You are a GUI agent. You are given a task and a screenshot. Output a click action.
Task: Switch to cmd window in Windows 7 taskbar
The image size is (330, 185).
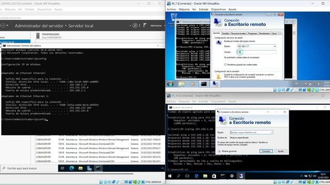pyautogui.click(x=204, y=84)
